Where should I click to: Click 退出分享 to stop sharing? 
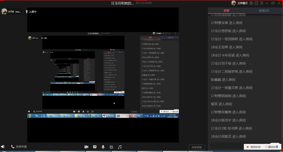point(272,147)
